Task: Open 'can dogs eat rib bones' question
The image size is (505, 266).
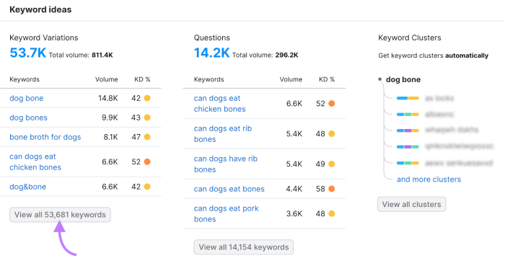Action: (x=223, y=134)
